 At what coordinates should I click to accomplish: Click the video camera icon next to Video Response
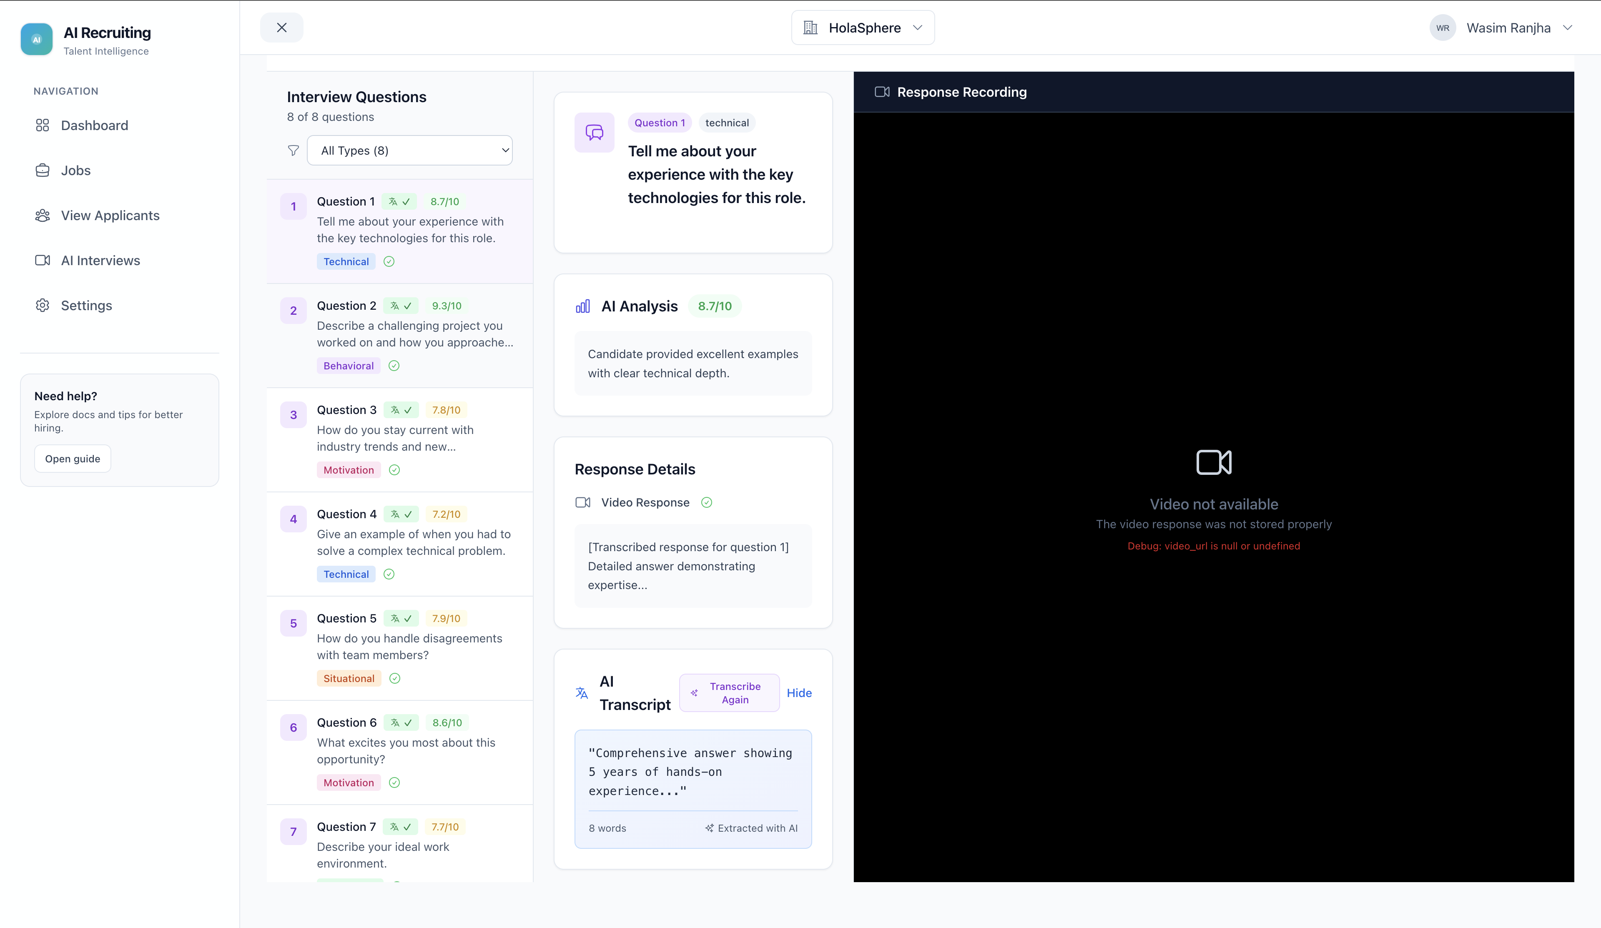(582, 502)
